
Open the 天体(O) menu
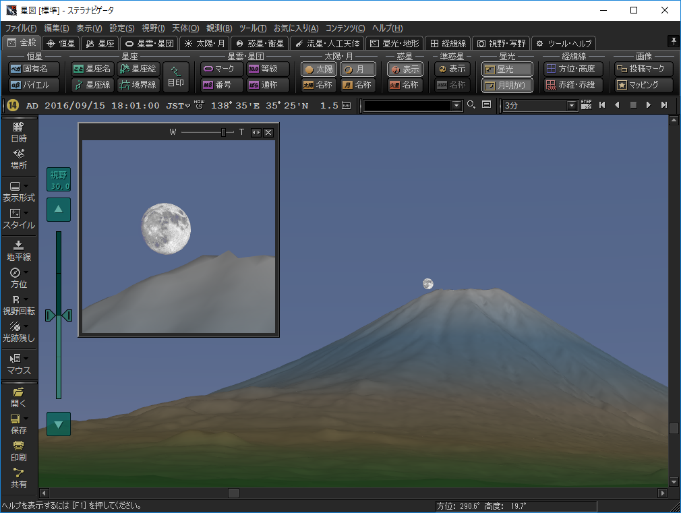(185, 28)
